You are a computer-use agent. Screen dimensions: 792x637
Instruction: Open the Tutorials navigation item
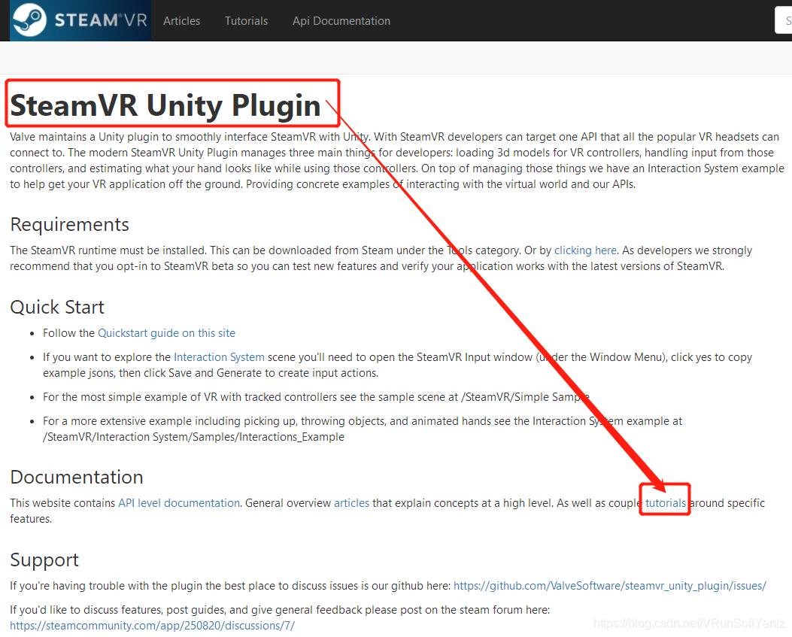coord(246,21)
